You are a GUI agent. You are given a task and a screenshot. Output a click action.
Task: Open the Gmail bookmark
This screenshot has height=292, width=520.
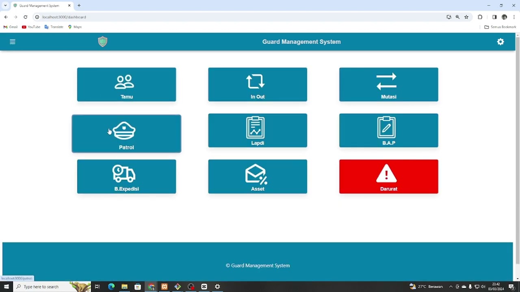pyautogui.click(x=11, y=27)
